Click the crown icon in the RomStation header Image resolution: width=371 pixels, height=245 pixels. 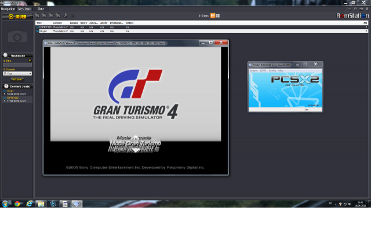coord(361,9)
